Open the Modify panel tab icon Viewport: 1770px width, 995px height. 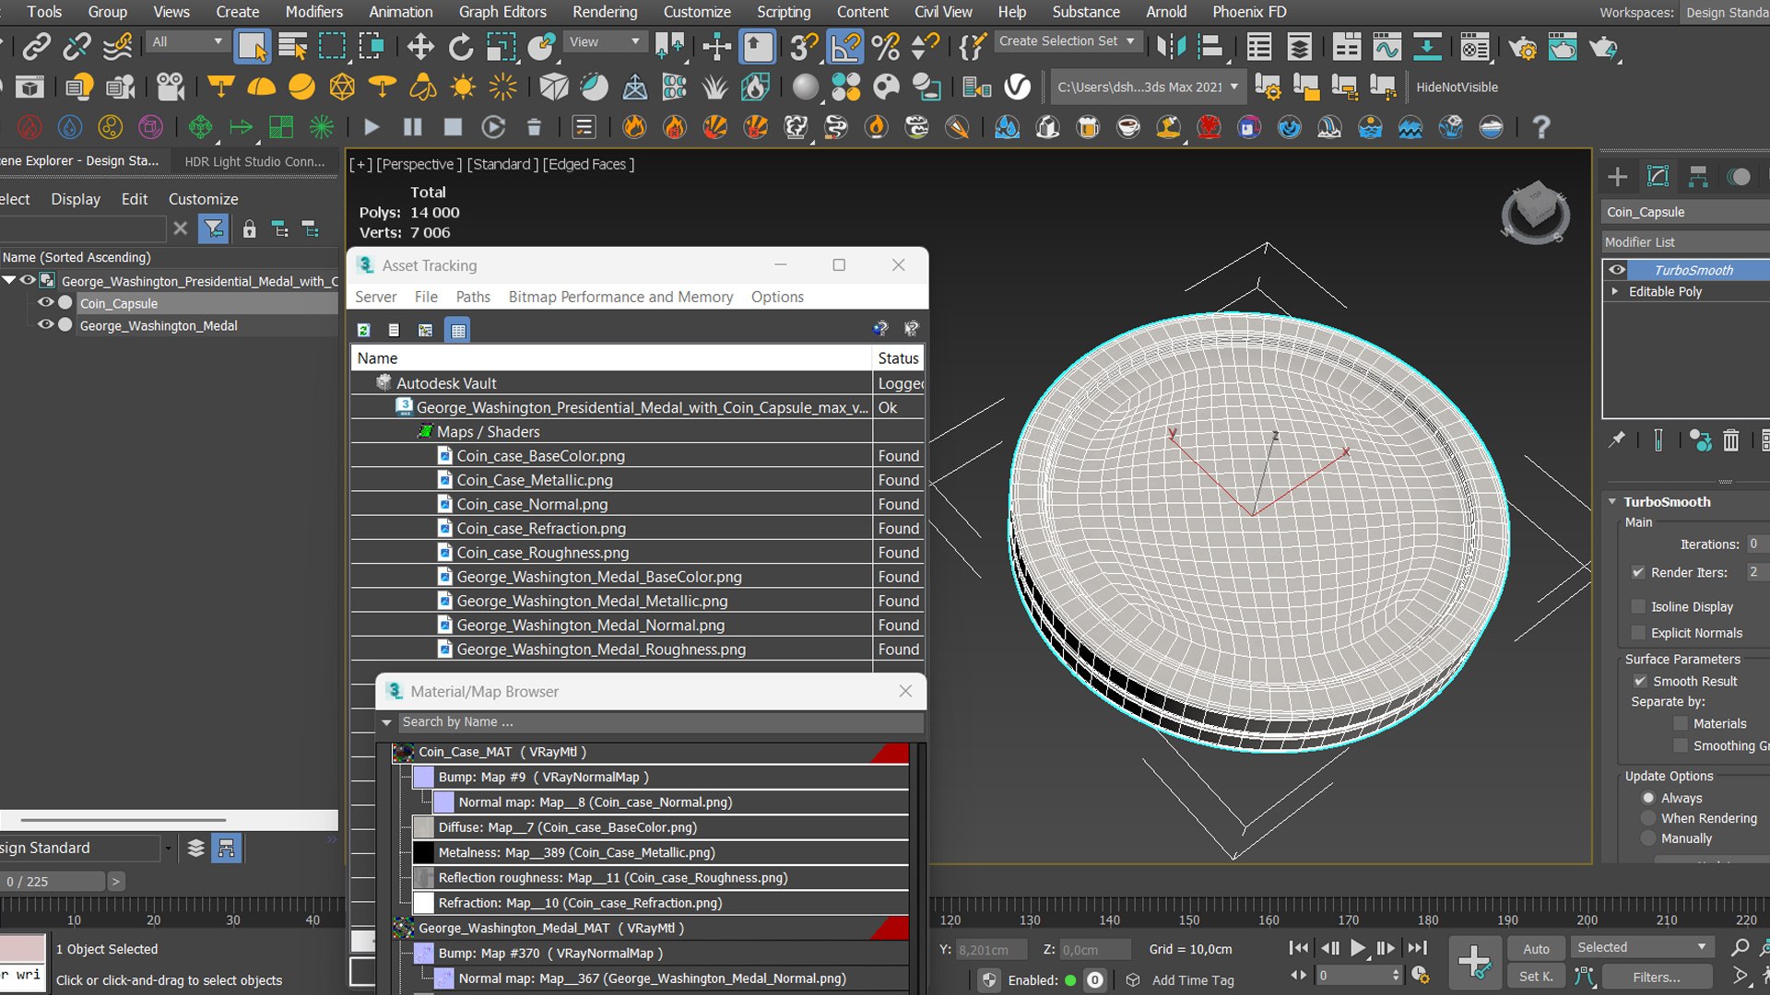(1658, 176)
